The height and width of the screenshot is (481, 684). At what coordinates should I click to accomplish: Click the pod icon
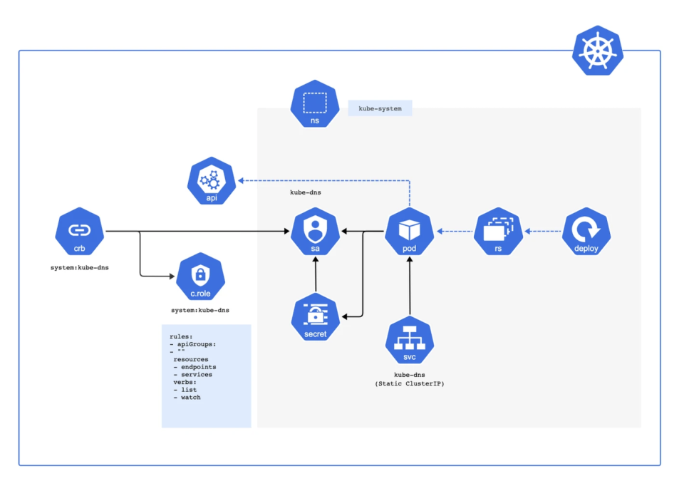[409, 232]
